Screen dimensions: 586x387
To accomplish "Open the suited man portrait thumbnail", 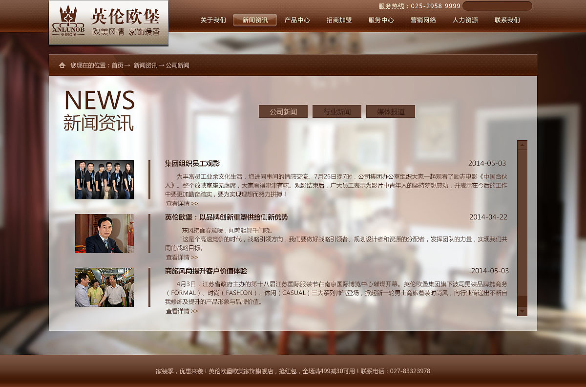I will click(105, 234).
